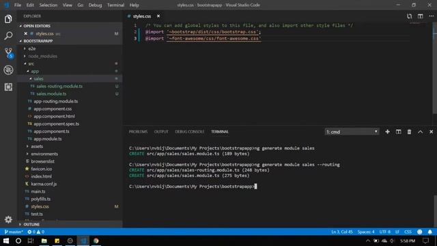Open app.component.html file

(54, 116)
